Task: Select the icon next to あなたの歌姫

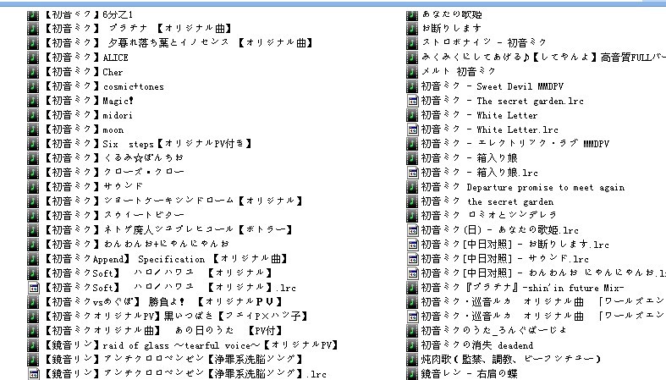Action: [x=412, y=15]
